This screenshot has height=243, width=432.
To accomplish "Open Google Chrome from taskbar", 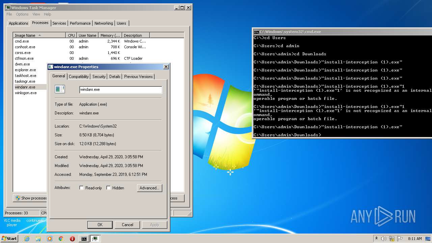I will point(61,239).
